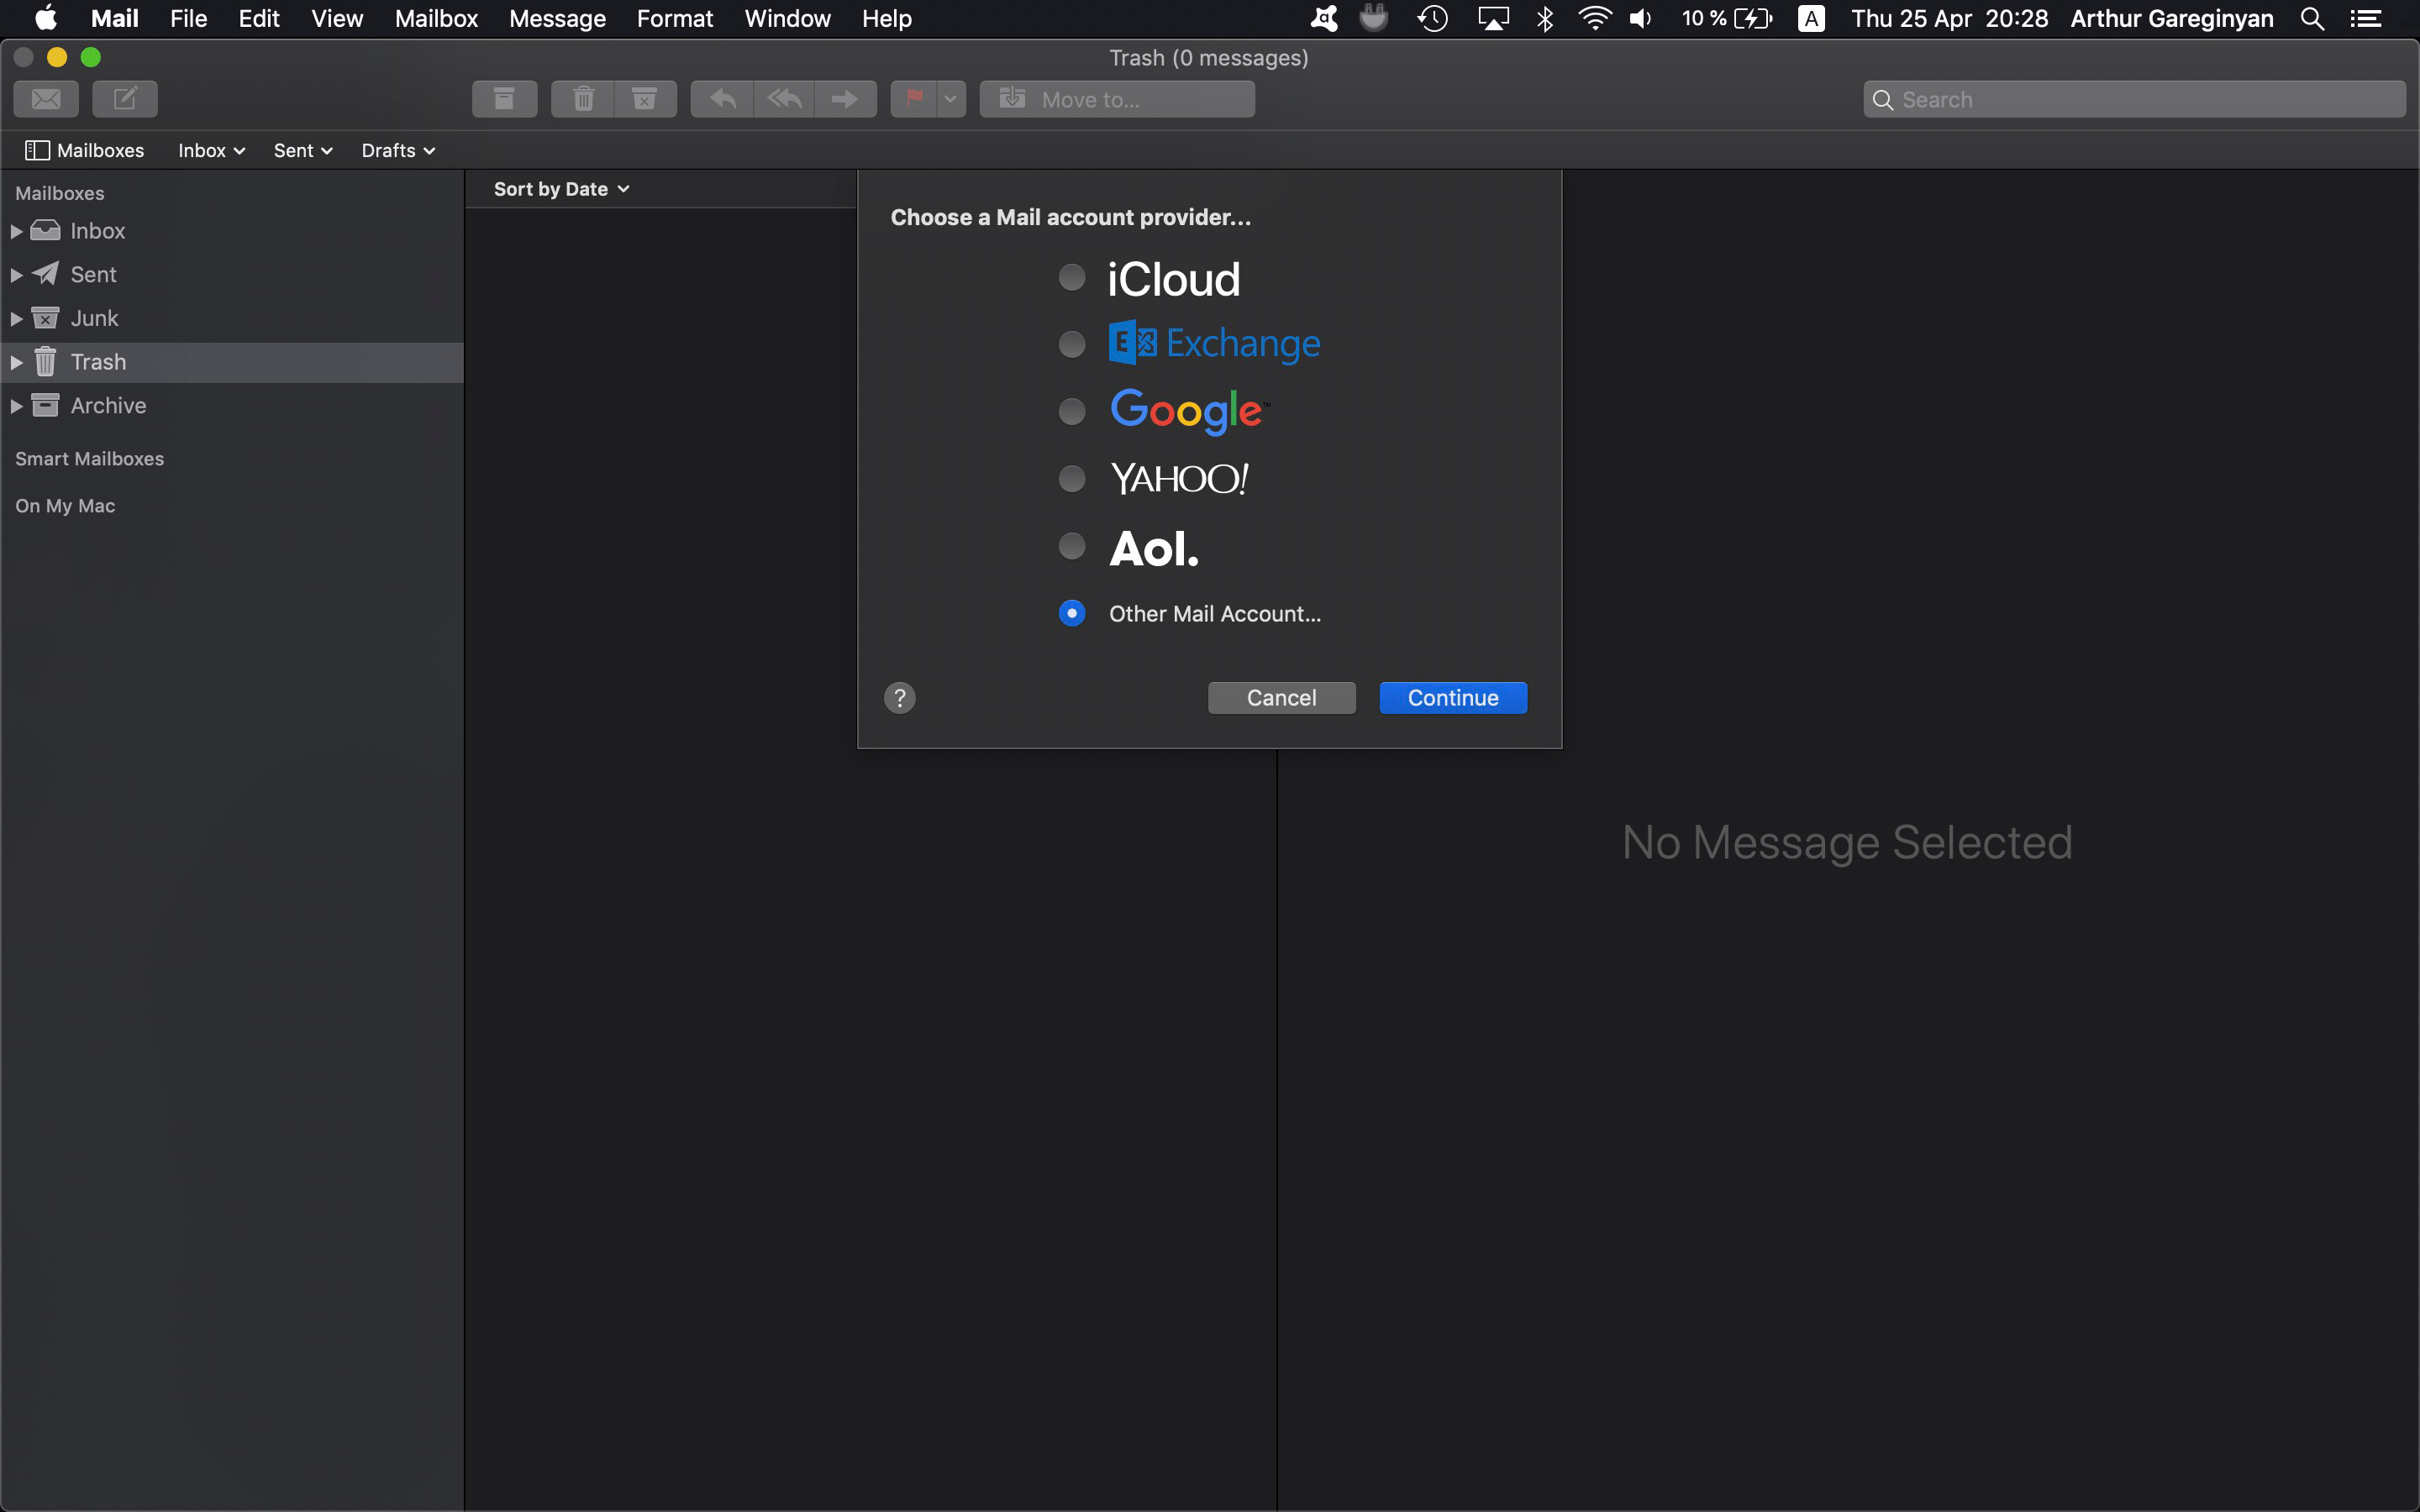This screenshot has height=1512, width=2420.
Task: Open the Mailbox menu bar item
Action: click(435, 19)
